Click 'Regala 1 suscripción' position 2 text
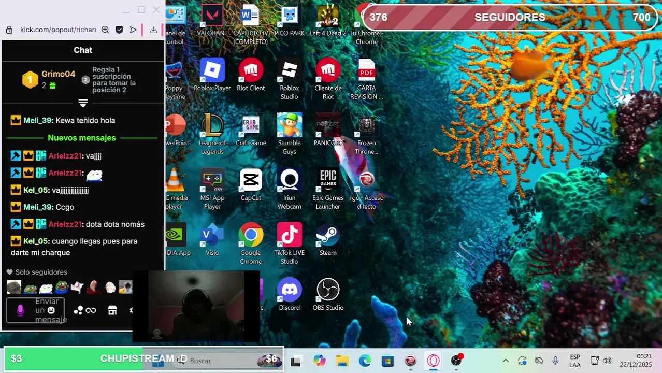Screen dimensions: 662x373 [114, 80]
